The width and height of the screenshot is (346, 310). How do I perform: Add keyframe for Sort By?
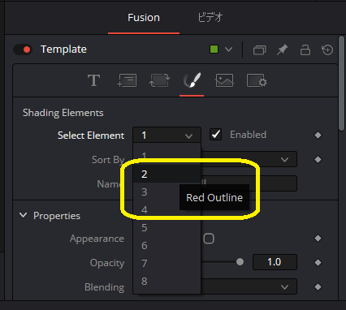point(318,159)
